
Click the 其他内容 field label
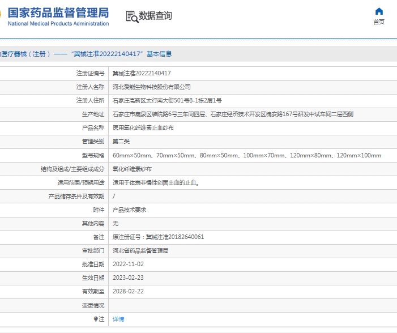93,224
